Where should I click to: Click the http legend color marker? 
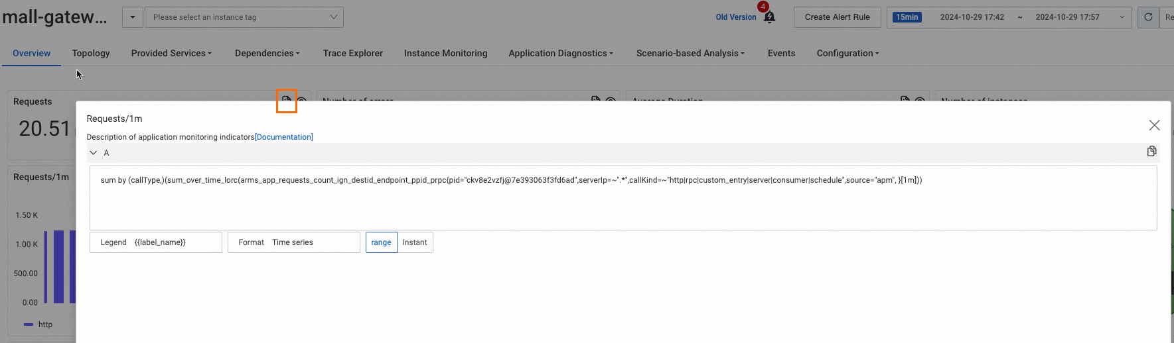29,324
